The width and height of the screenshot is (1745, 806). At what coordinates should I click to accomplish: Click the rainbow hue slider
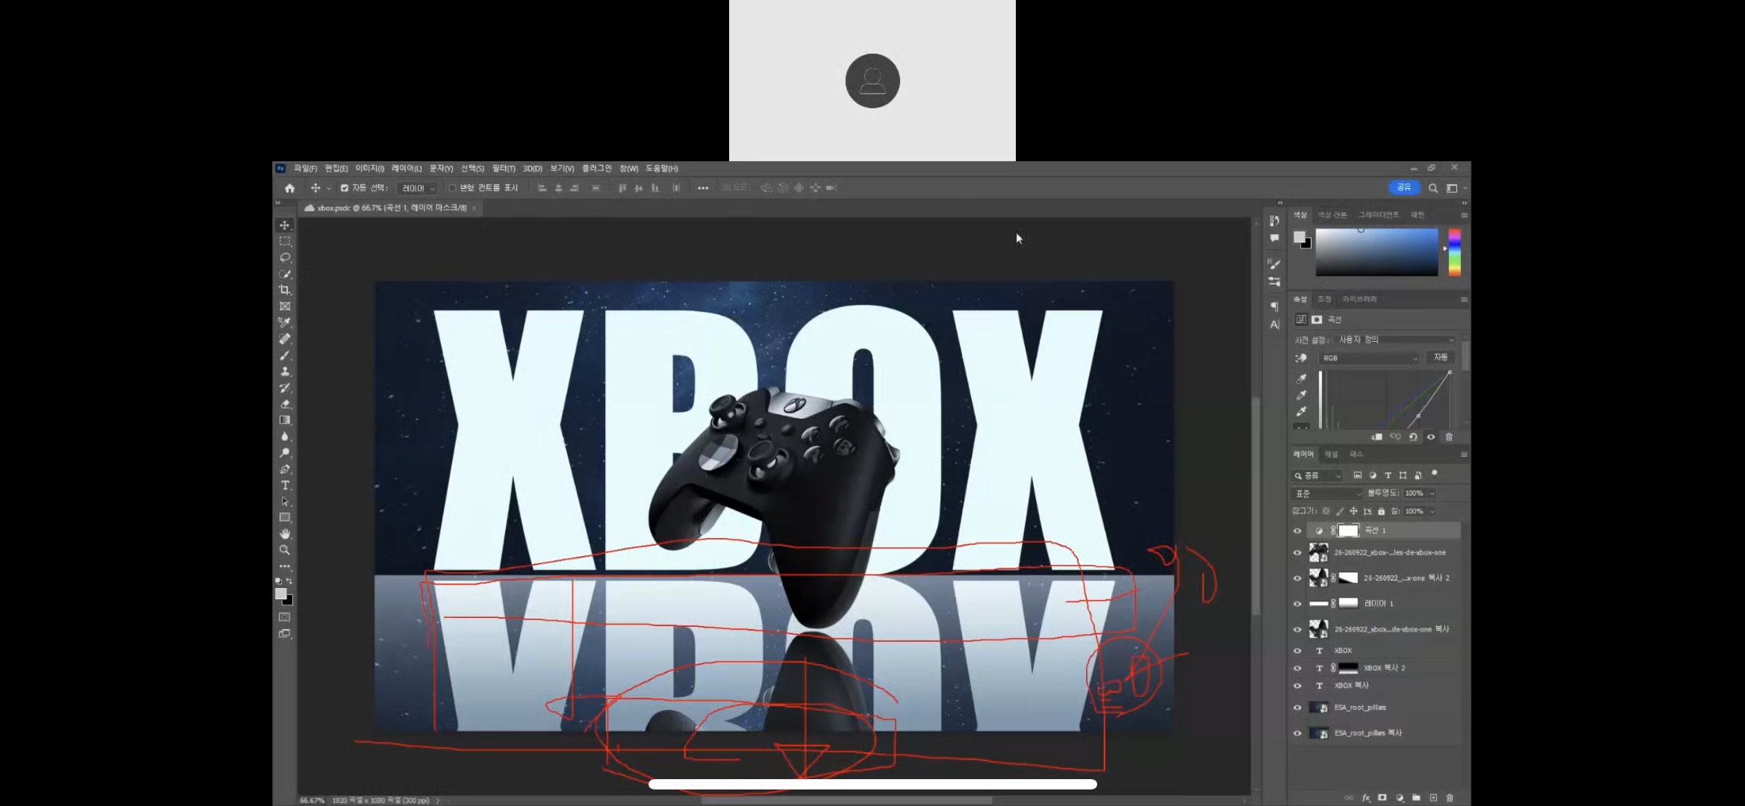click(1454, 252)
